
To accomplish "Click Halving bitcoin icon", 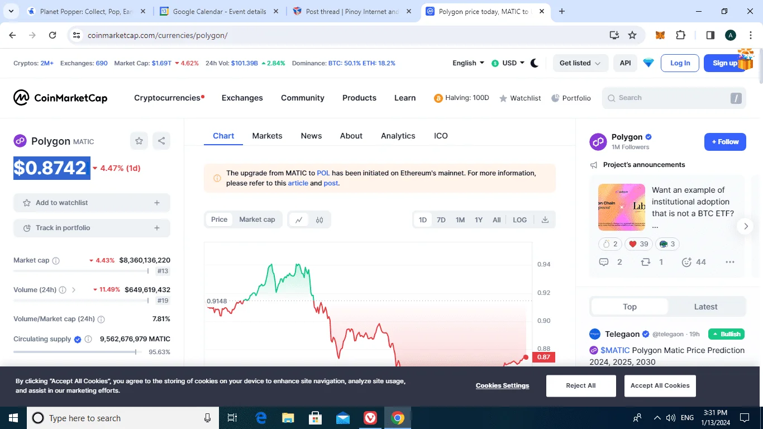I will [438, 98].
